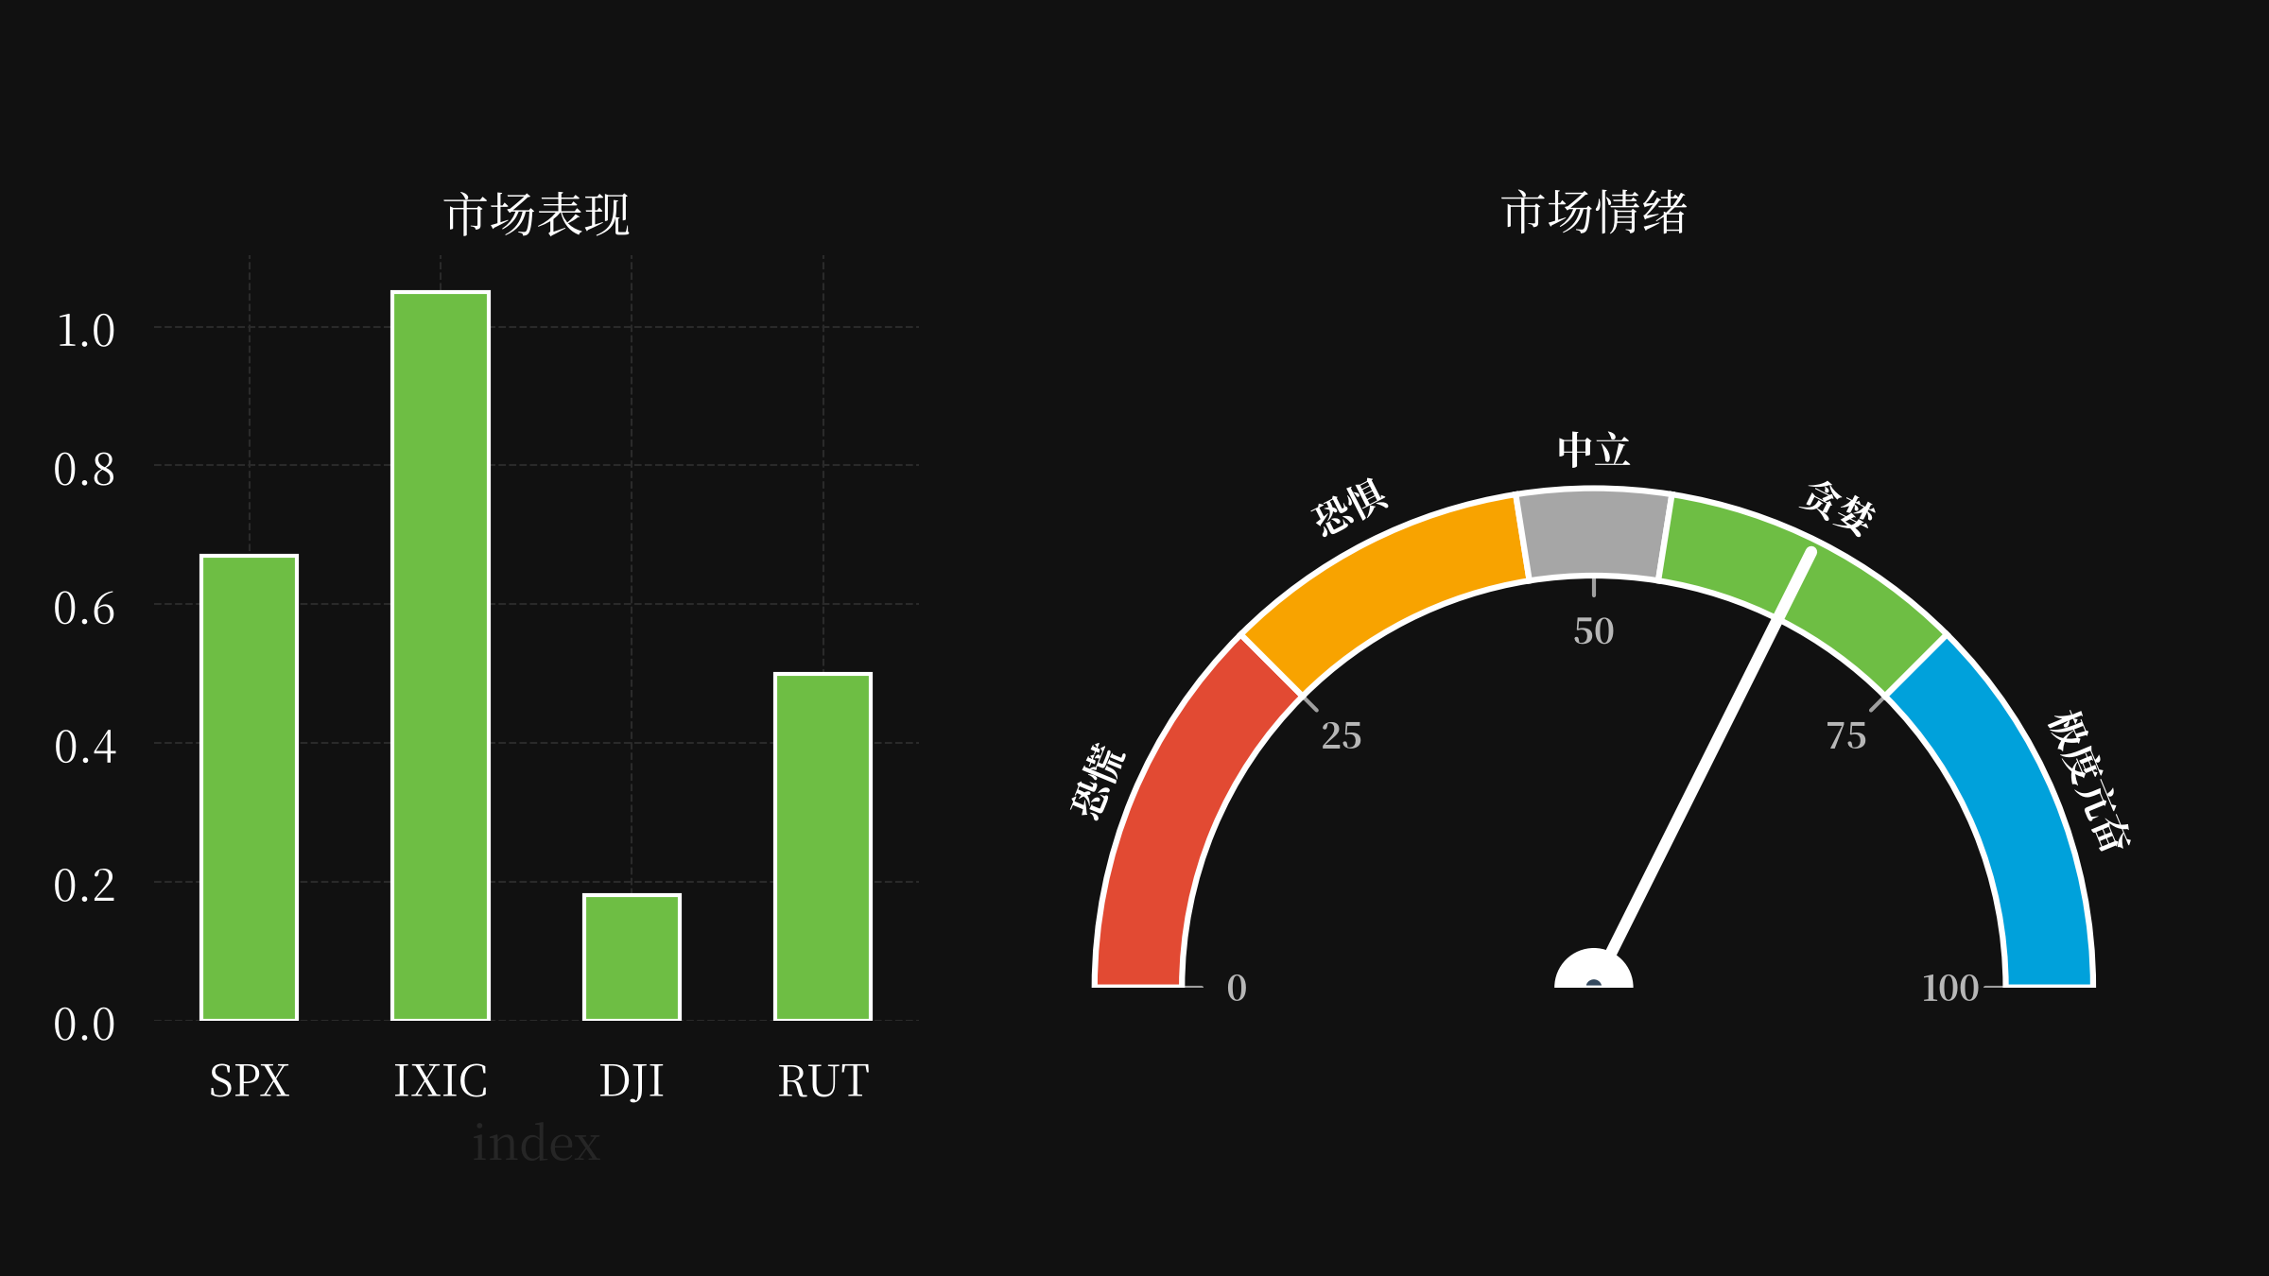Viewport: 2269px width, 1276px height.
Task: Click the 市场表现 chart title
Action: pyautogui.click(x=536, y=214)
